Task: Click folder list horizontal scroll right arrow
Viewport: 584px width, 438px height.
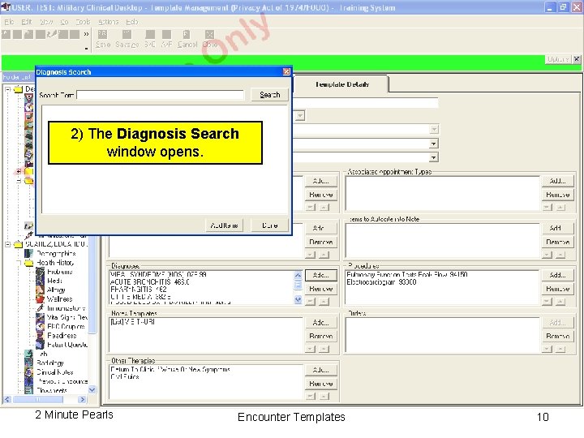Action: tap(82, 399)
